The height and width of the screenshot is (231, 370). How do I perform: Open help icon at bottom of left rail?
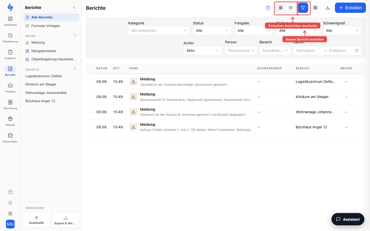(x=10, y=192)
